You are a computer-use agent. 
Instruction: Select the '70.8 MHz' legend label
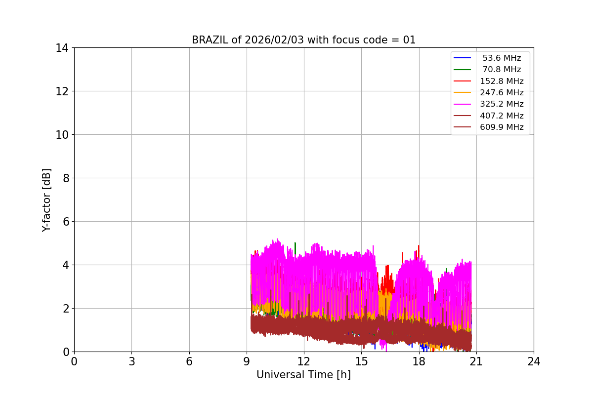[502, 70]
